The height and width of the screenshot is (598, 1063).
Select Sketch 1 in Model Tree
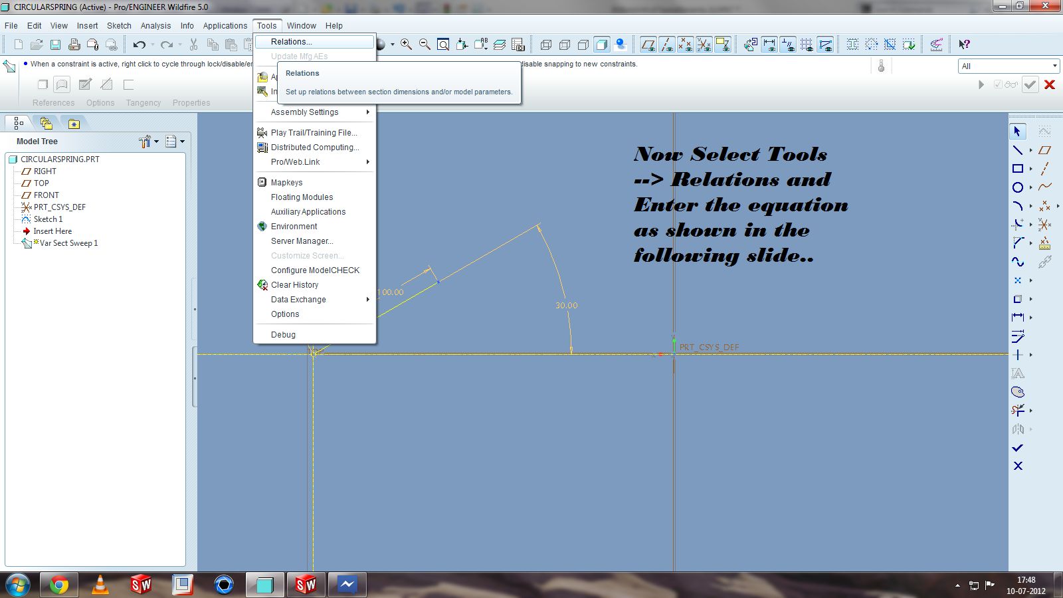48,219
